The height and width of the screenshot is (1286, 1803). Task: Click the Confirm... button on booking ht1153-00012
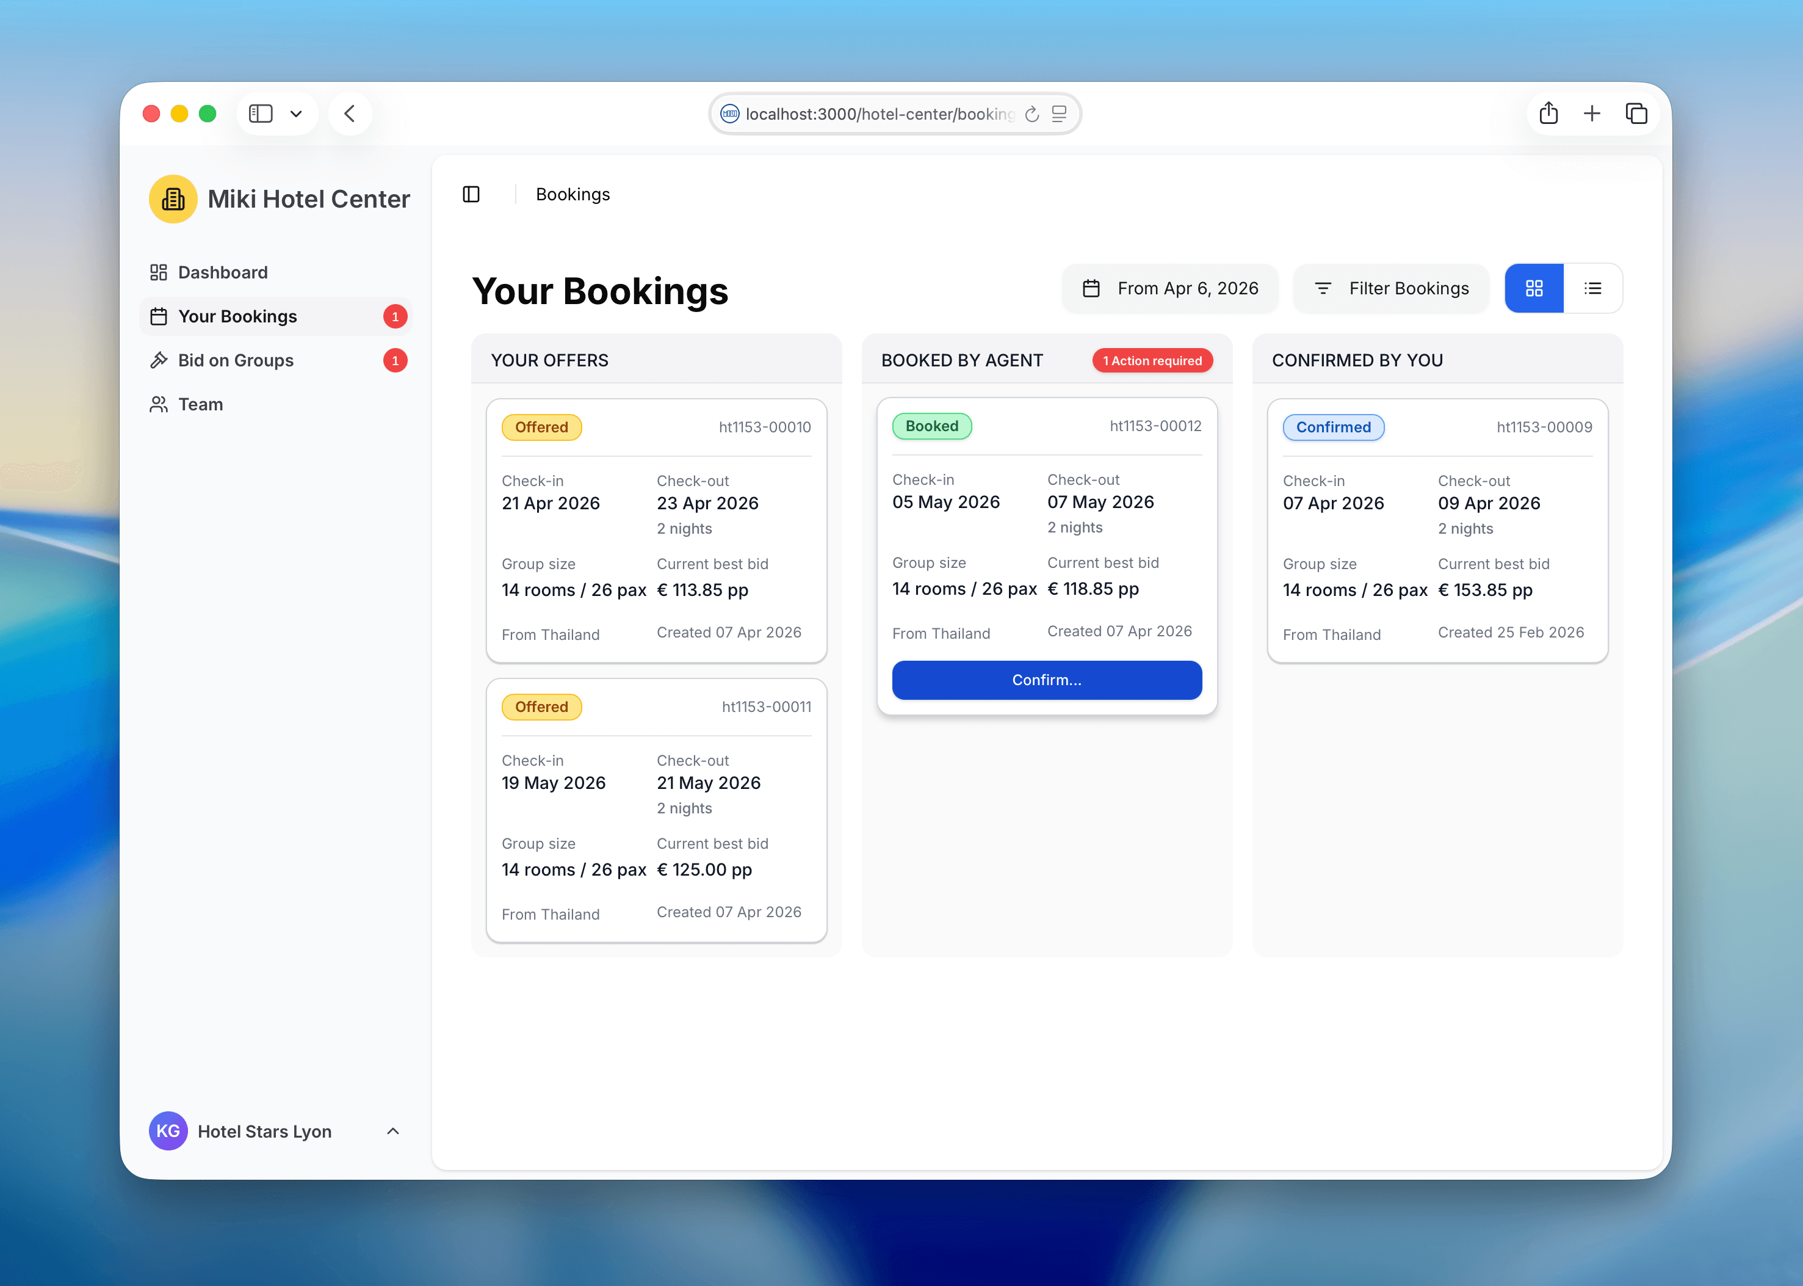click(1046, 680)
